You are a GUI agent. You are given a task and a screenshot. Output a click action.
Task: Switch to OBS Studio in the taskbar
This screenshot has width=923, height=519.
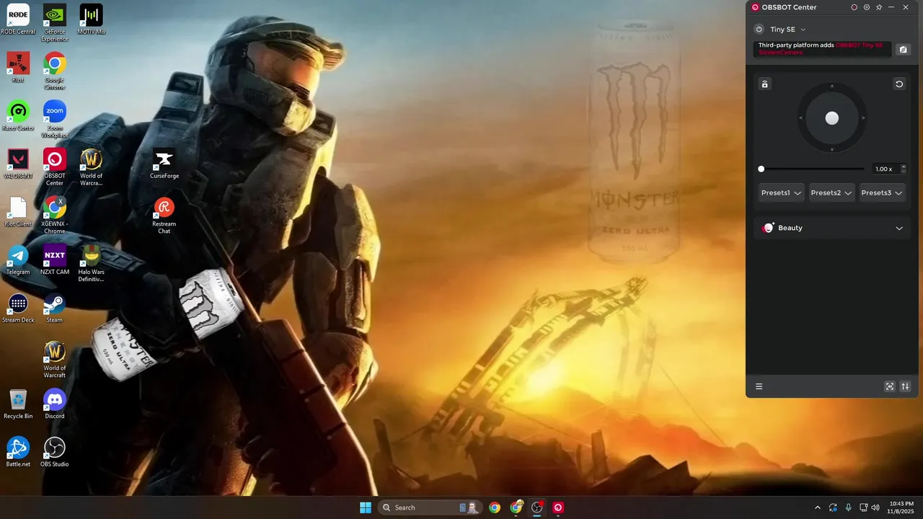536,507
